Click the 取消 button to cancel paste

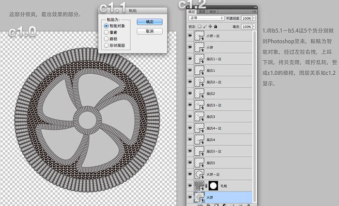coord(149,31)
